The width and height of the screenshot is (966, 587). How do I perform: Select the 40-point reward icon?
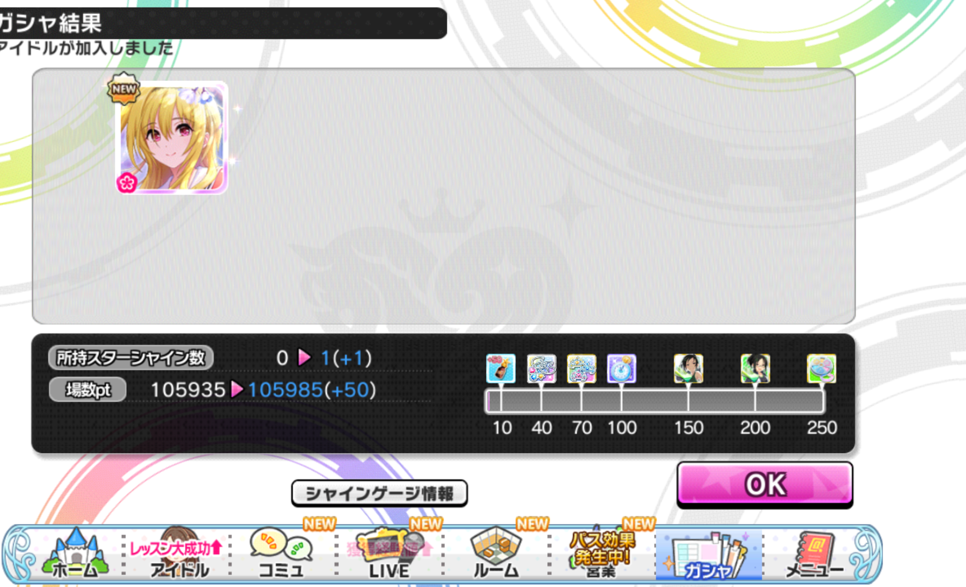click(x=541, y=369)
